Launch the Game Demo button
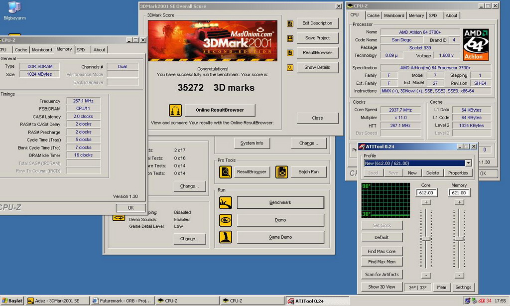Image resolution: width=510 pixels, height=306 pixels. click(x=280, y=237)
